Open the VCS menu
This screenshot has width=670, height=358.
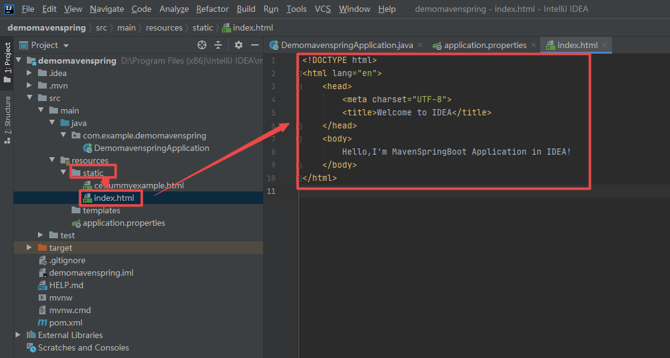pos(323,9)
